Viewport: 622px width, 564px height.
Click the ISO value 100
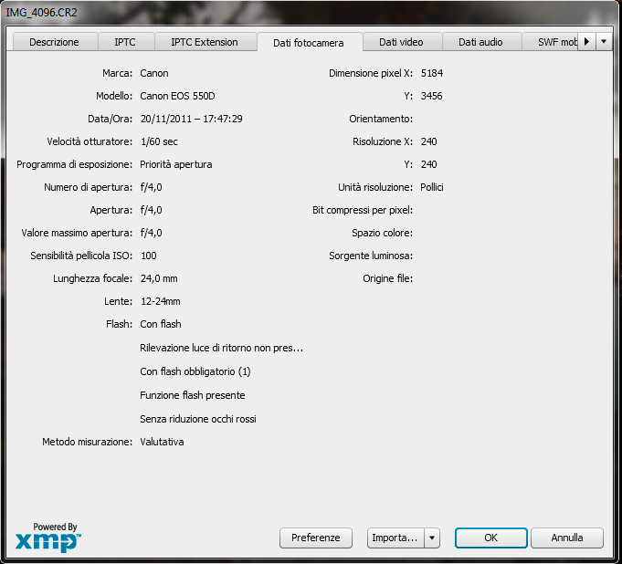(x=149, y=256)
